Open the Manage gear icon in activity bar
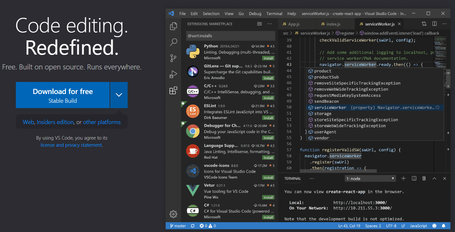 point(174,214)
